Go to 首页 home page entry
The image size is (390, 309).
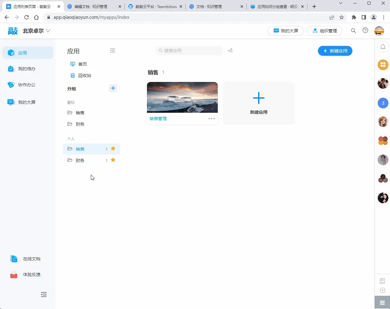pyautogui.click(x=82, y=64)
